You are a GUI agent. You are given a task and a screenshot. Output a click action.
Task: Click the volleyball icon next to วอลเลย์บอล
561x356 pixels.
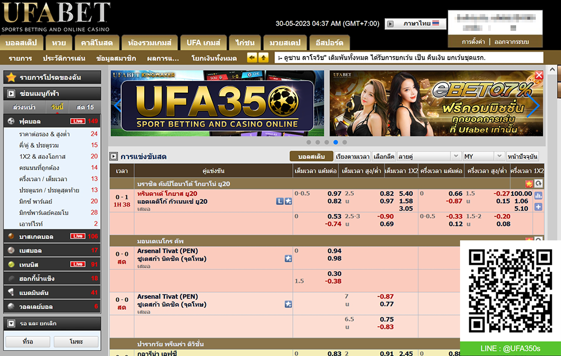pyautogui.click(x=11, y=306)
